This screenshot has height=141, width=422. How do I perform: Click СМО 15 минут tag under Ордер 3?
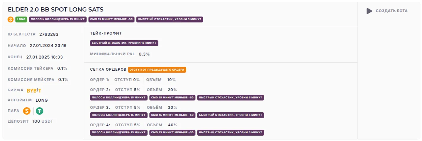click(172, 115)
